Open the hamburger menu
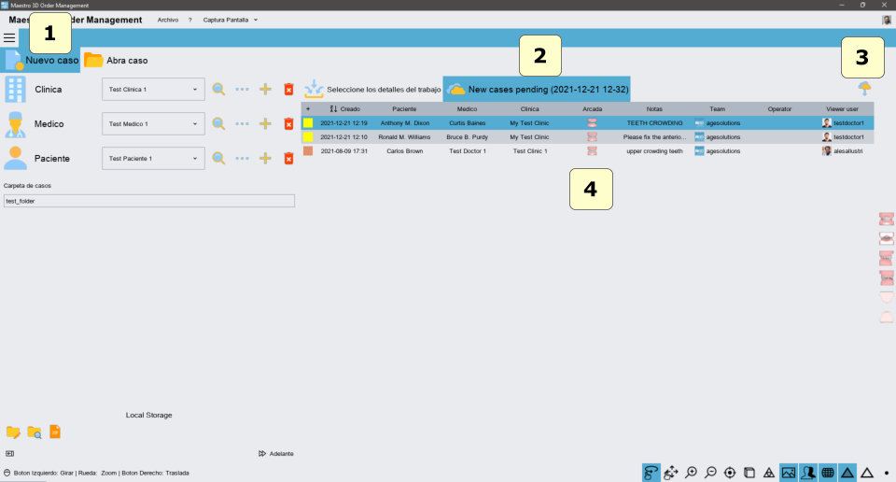Image resolution: width=896 pixels, height=482 pixels. (x=9, y=38)
